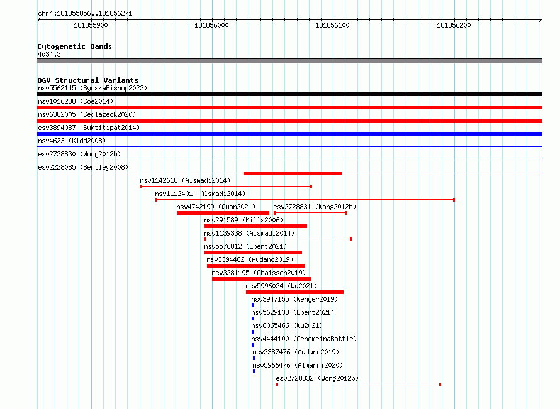Click the blue nsv4444100 GenomeinaBottle marker

(252, 345)
